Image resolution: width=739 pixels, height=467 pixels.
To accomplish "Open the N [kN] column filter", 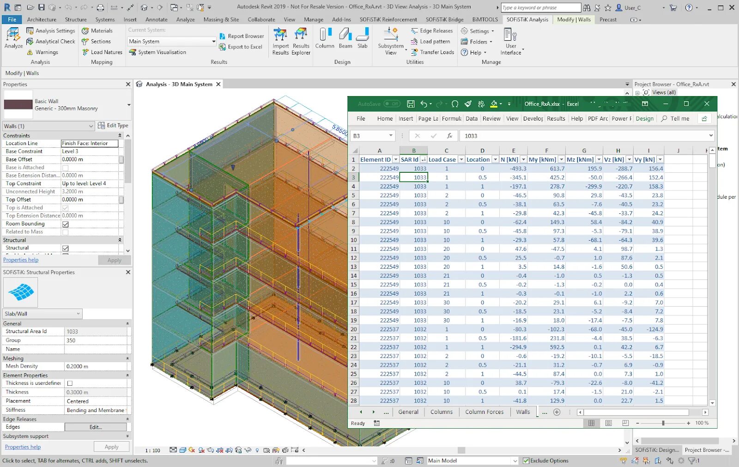I will pos(523,159).
